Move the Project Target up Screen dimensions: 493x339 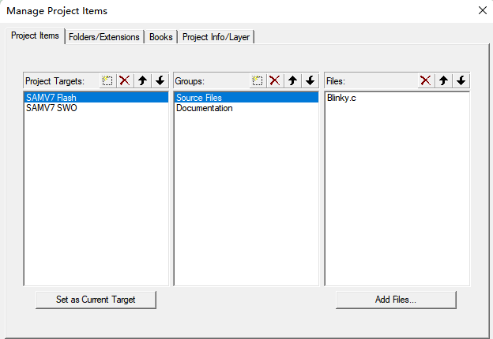142,81
